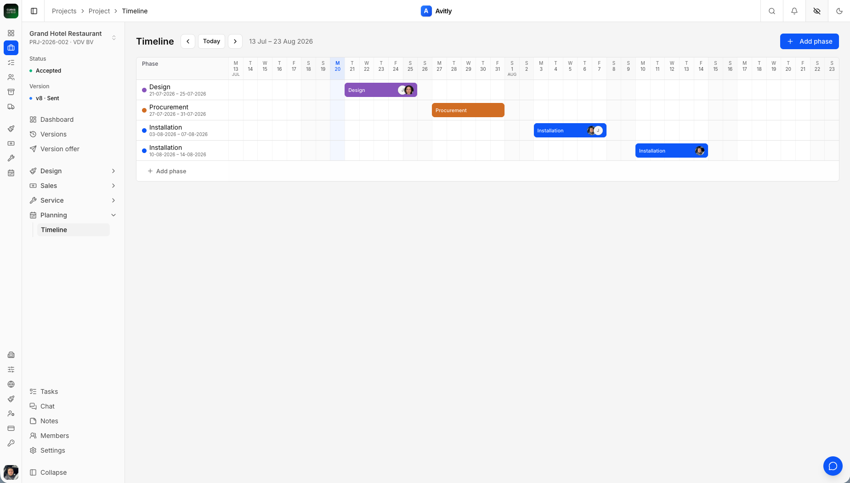Select the Installation bar starting 10 August
Image resolution: width=850 pixels, height=483 pixels.
[672, 151]
